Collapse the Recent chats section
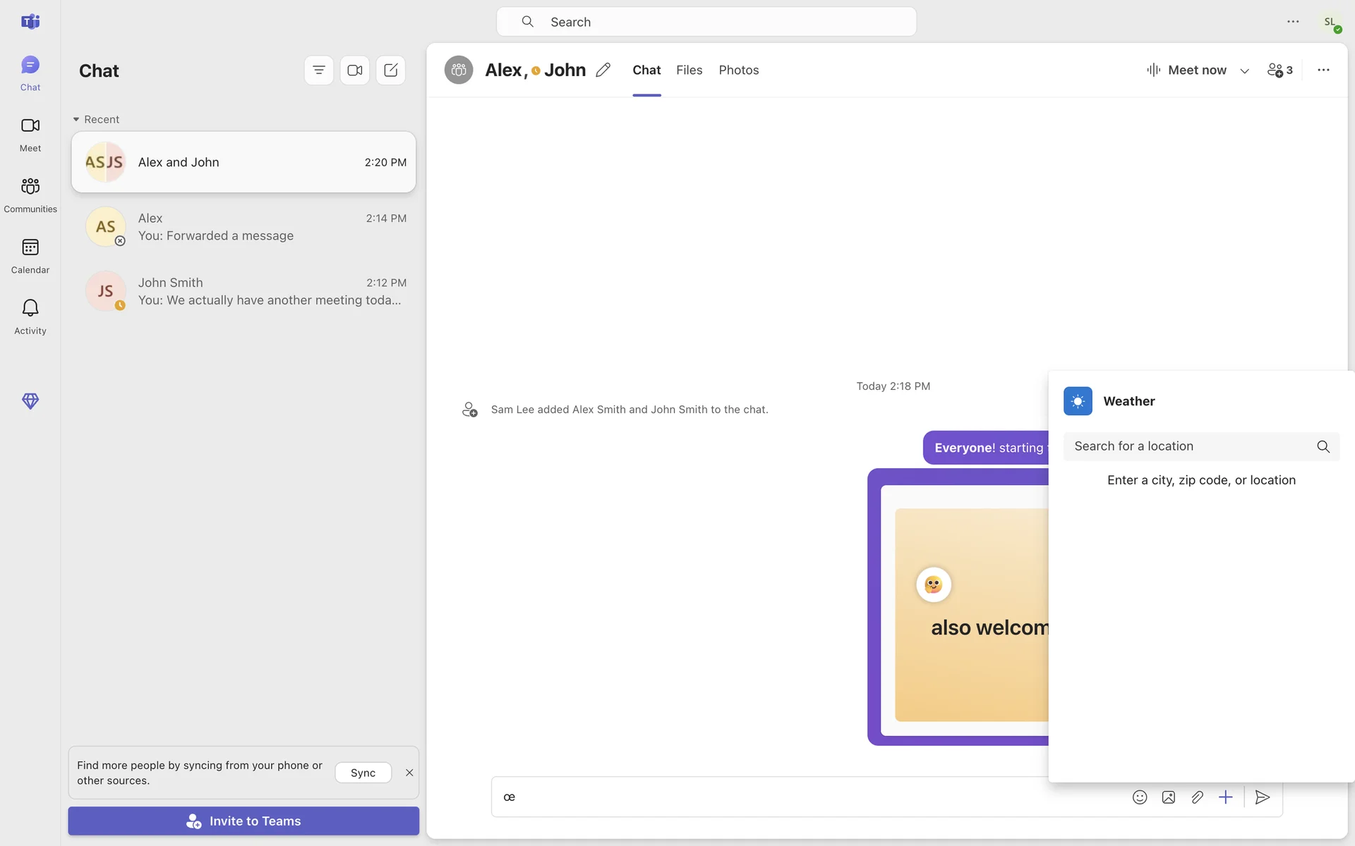The width and height of the screenshot is (1355, 846). pos(76,120)
